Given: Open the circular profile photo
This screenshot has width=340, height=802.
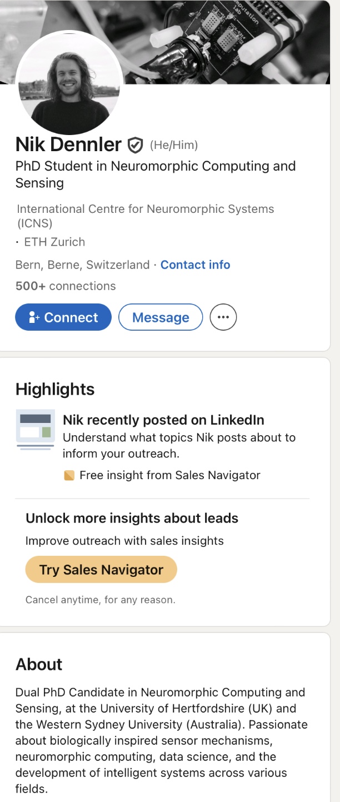Looking at the screenshot, I should 69,82.
